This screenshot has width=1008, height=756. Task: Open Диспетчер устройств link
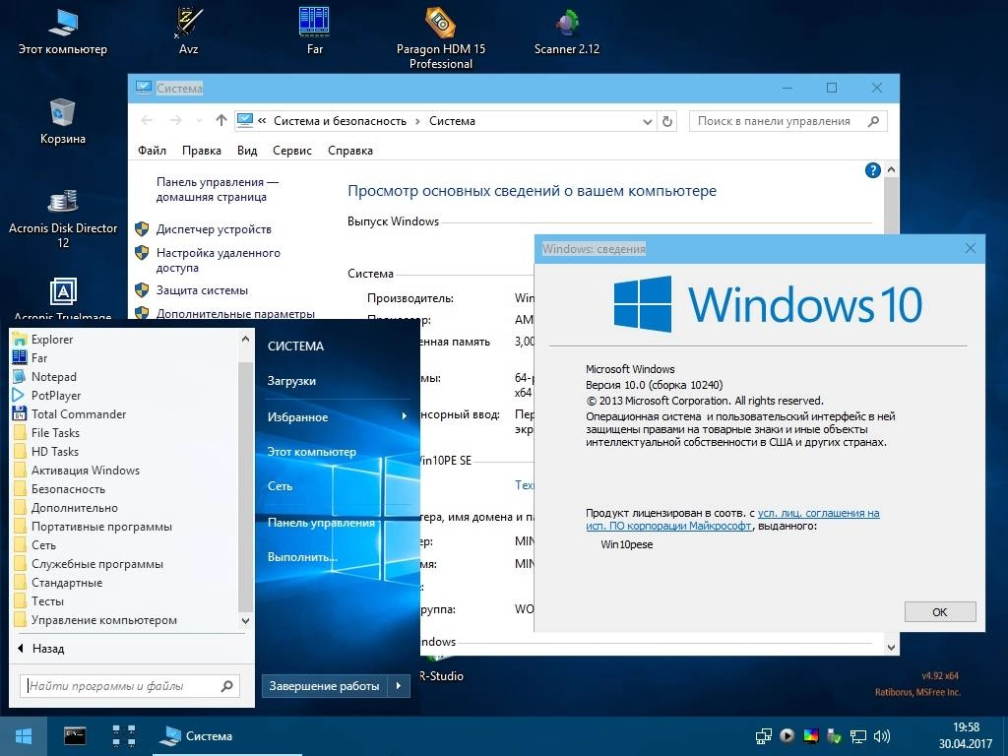point(214,229)
